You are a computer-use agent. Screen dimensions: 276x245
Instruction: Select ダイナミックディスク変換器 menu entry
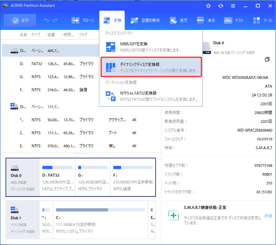151,67
